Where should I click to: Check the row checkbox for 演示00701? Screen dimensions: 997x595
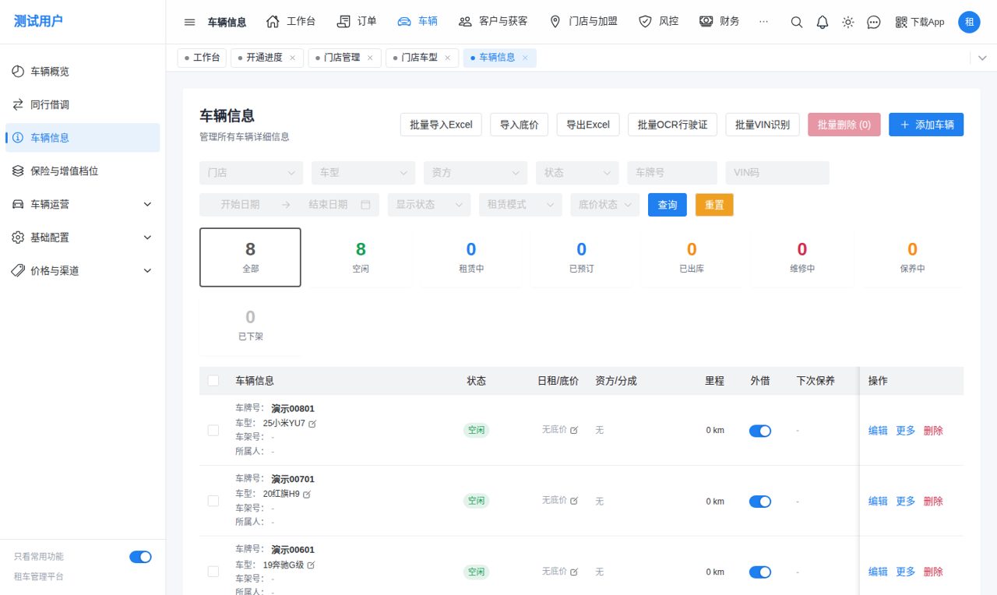[213, 501]
